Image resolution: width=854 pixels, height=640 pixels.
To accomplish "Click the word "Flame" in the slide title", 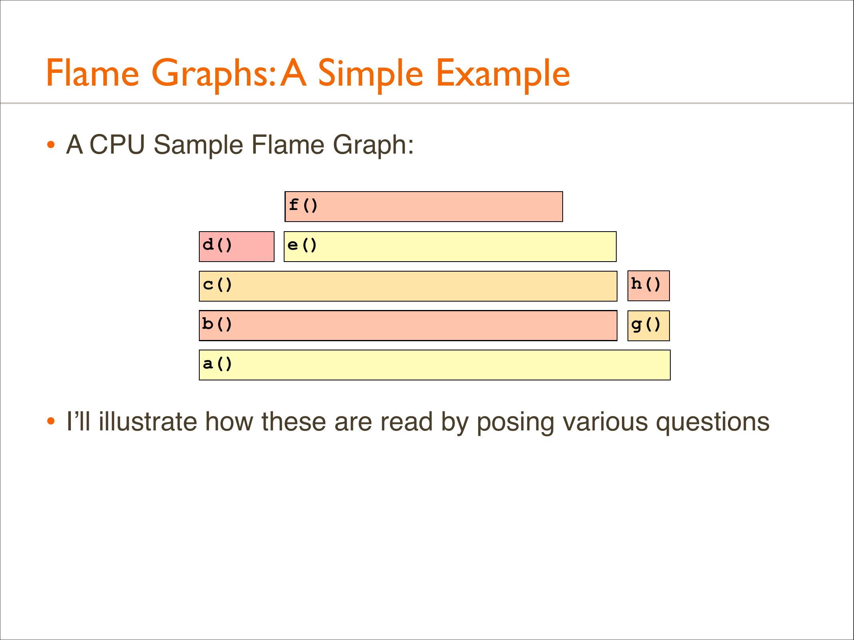I will (92, 73).
